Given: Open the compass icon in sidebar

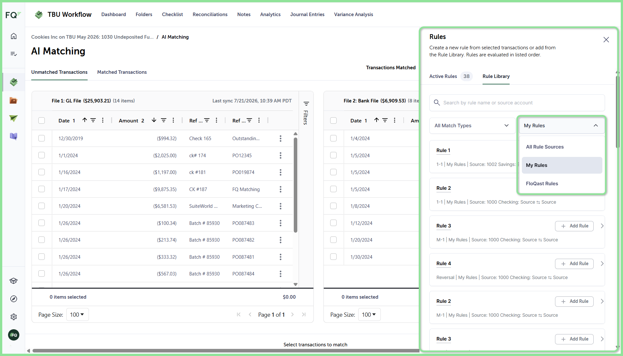Looking at the screenshot, I should coord(14,299).
